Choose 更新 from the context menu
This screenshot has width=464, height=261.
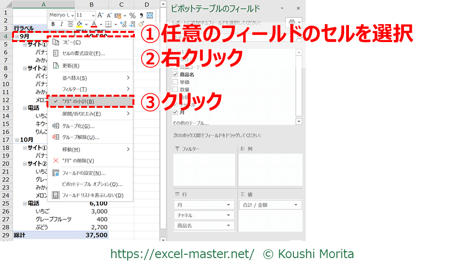[71, 65]
